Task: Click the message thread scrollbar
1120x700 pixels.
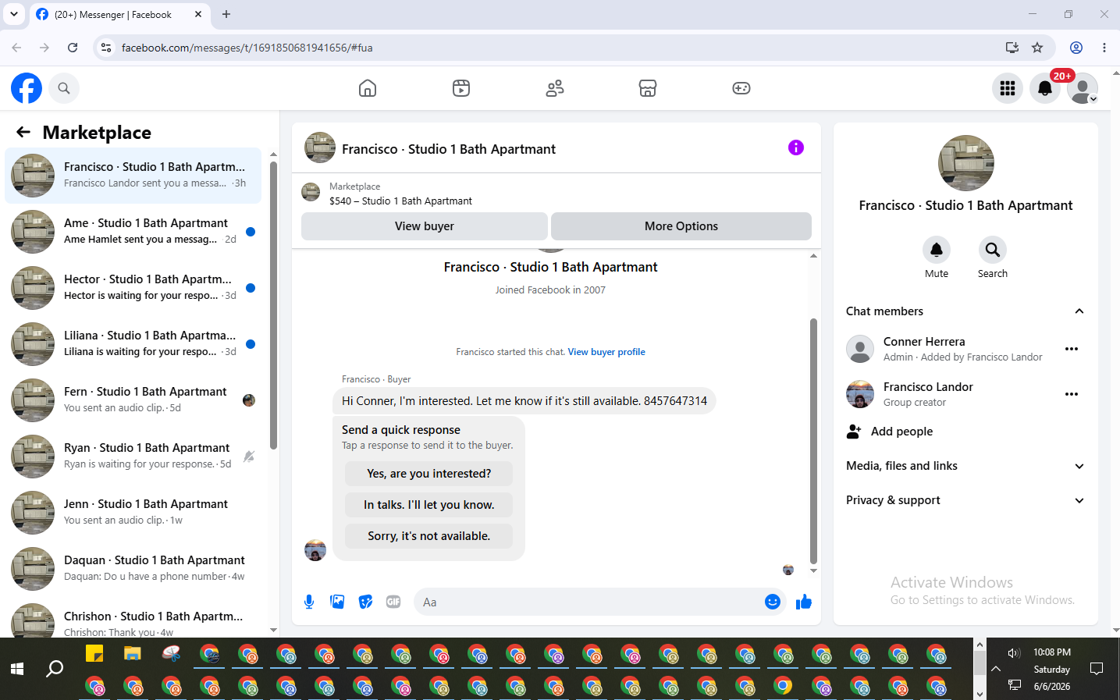Action: click(813, 441)
